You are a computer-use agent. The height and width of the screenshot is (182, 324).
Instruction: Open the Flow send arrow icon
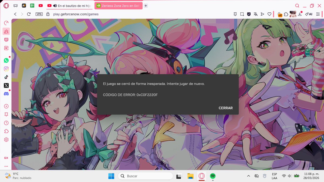click(x=262, y=14)
